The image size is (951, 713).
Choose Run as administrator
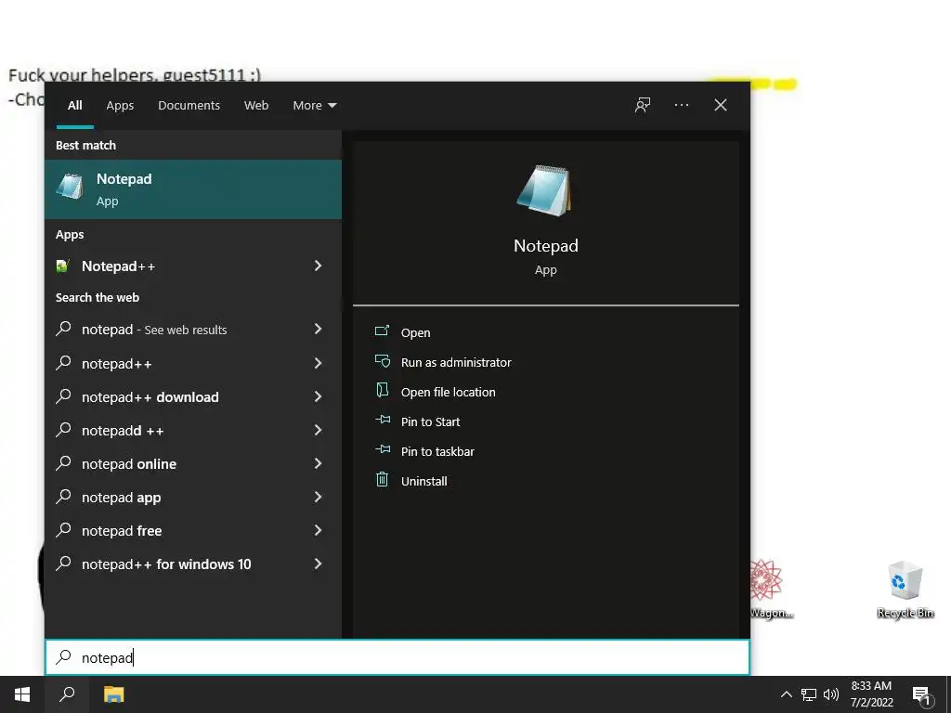coord(456,362)
